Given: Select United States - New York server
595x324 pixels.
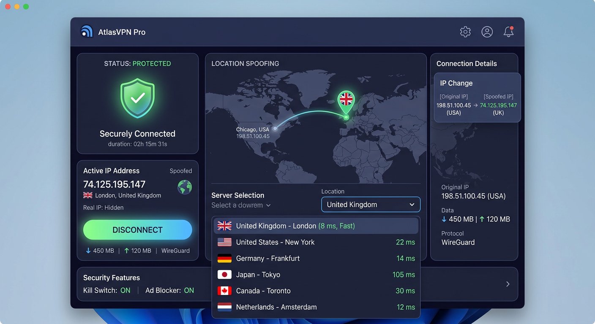Looking at the screenshot, I should (x=316, y=242).
